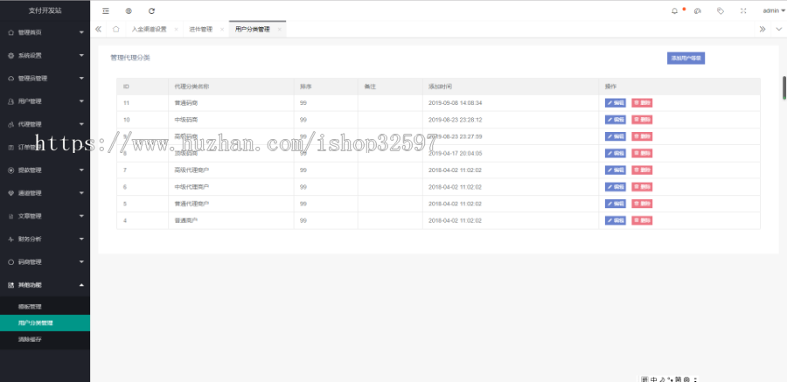Click the 管理代理分类 page heading

click(x=130, y=58)
